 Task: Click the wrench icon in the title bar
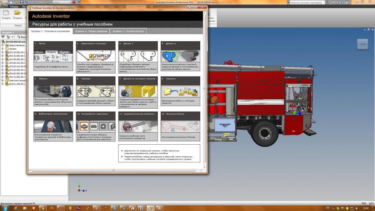tap(333, 2)
